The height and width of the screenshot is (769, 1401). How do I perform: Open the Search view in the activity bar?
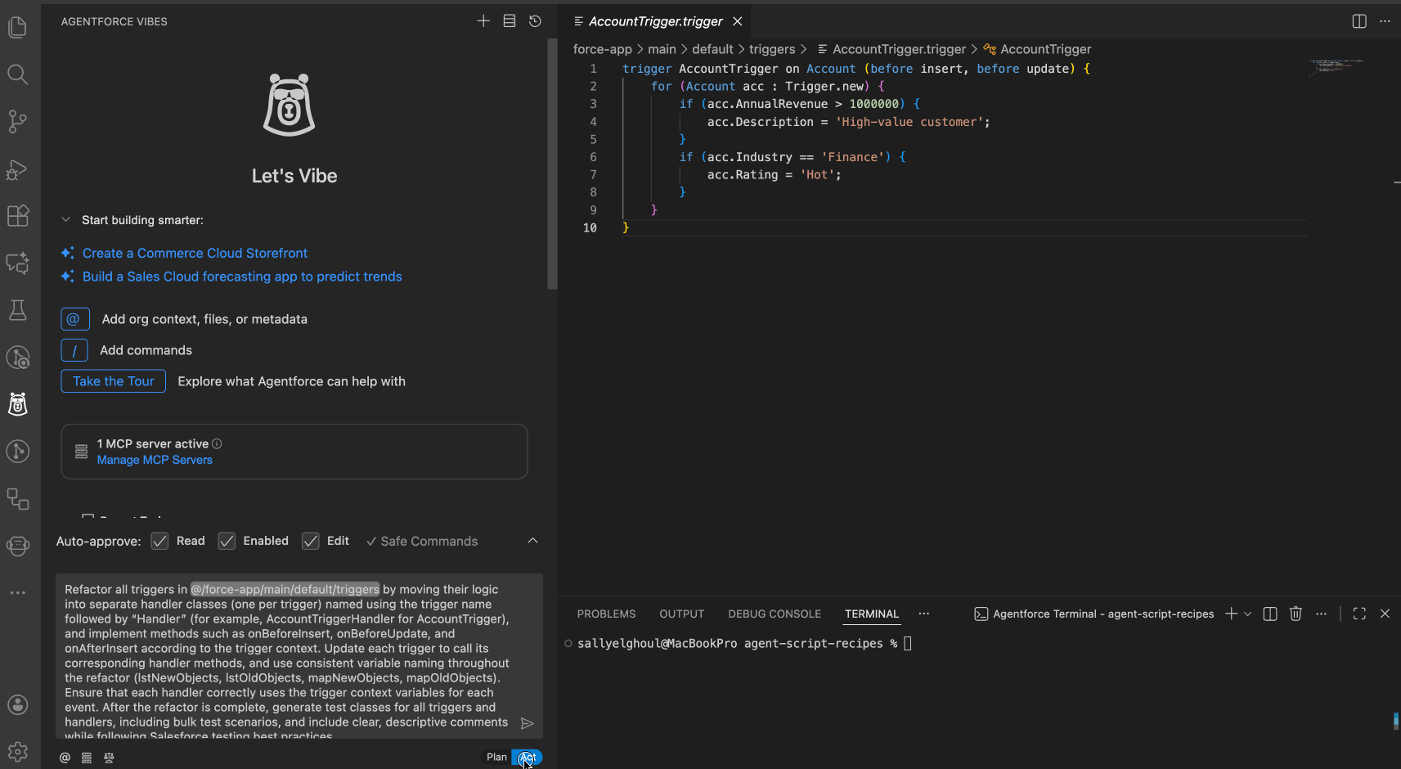click(17, 74)
